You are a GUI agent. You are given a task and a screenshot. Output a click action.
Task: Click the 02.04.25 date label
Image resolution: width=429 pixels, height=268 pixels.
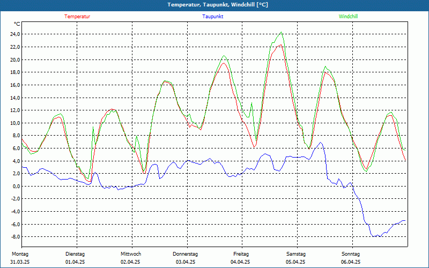click(130, 262)
